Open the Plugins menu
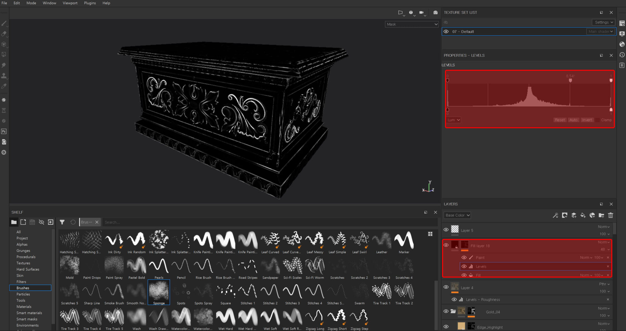 point(90,3)
